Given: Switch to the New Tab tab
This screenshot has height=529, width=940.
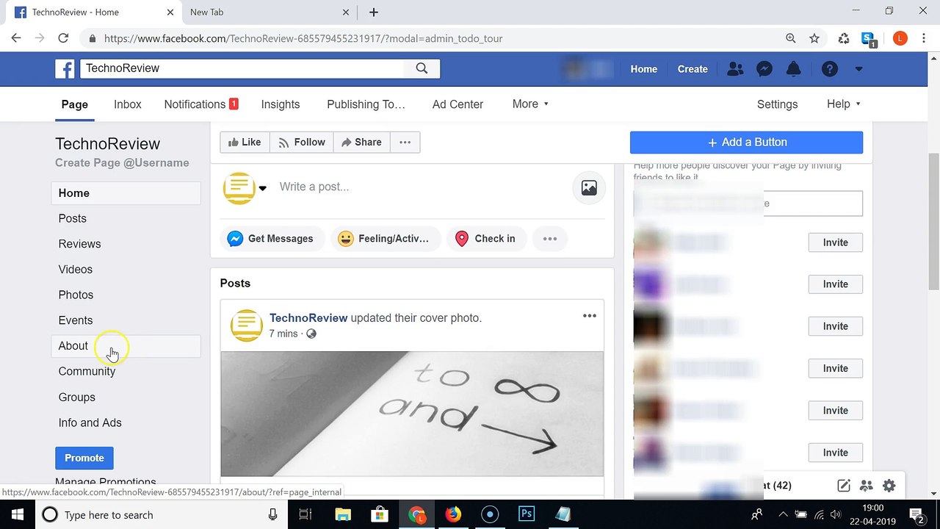Looking at the screenshot, I should pyautogui.click(x=268, y=12).
